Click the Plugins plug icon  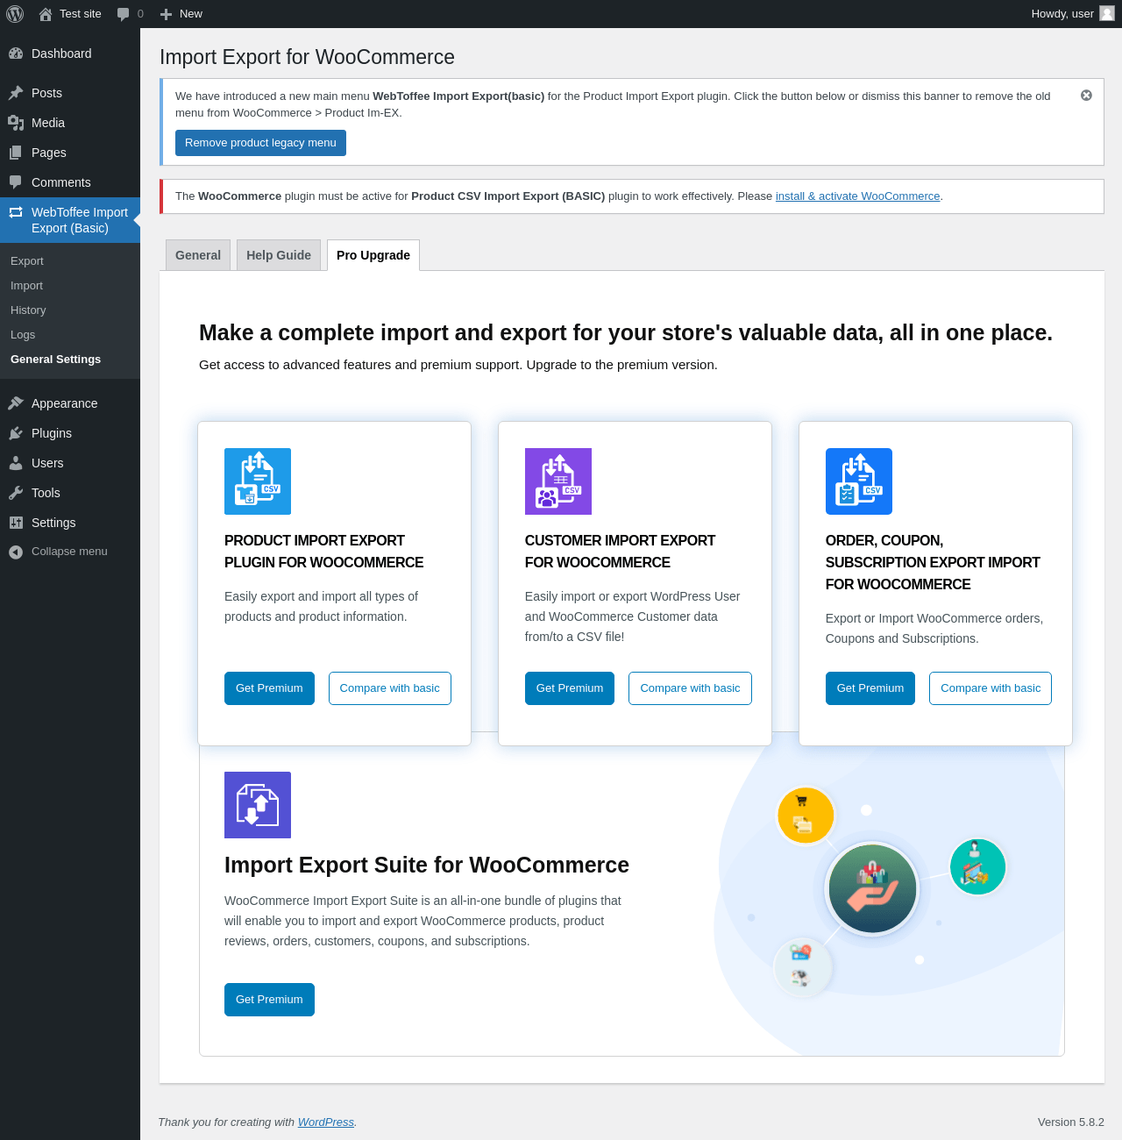click(16, 433)
